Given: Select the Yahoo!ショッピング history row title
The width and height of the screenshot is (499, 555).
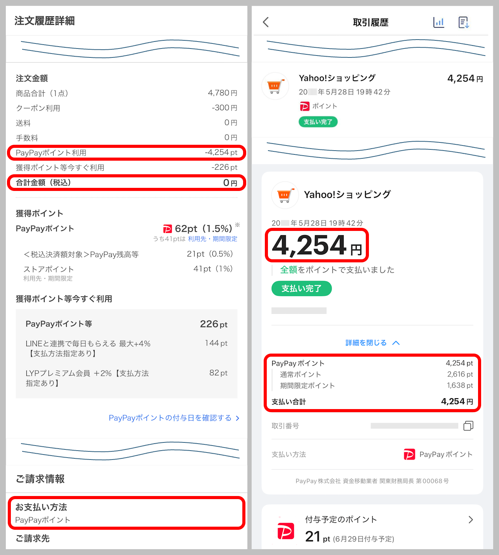Looking at the screenshot, I should click(337, 78).
